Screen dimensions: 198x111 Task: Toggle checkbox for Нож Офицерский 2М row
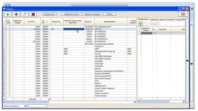(10, 27)
